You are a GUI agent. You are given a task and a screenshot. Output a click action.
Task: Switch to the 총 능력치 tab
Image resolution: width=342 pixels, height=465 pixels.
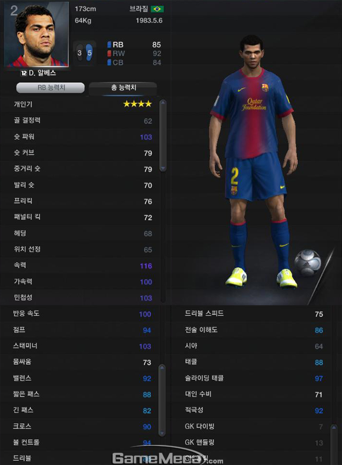[123, 88]
